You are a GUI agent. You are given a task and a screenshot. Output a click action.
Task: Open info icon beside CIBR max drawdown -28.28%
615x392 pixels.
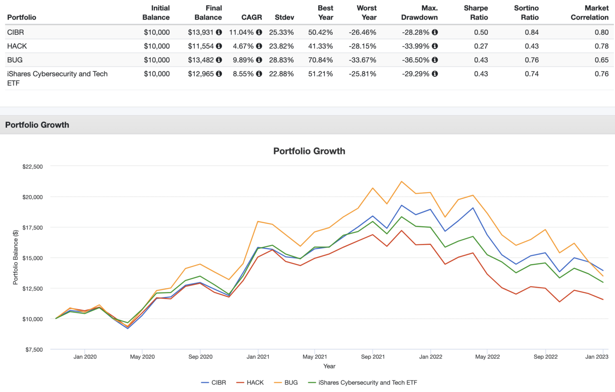pyautogui.click(x=435, y=32)
